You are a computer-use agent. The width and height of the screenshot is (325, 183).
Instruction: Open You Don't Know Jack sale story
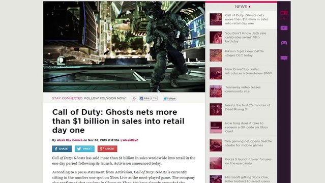point(246,37)
